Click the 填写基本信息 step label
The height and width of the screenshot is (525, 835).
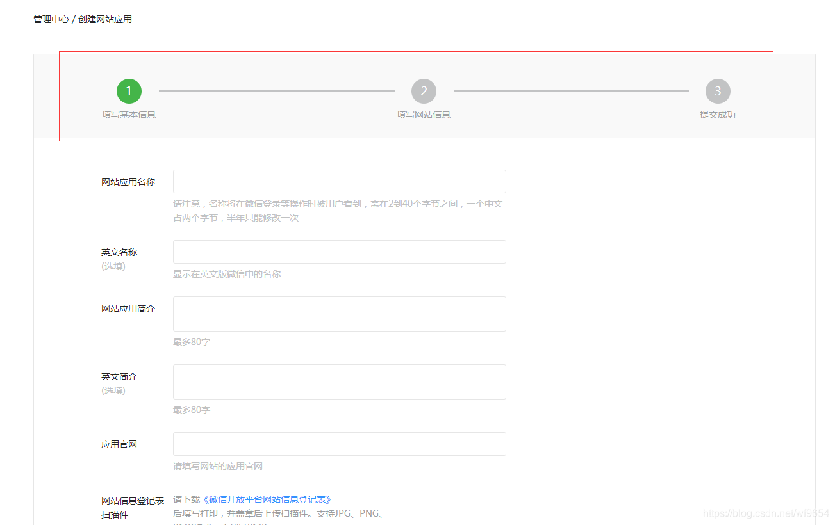[129, 115]
